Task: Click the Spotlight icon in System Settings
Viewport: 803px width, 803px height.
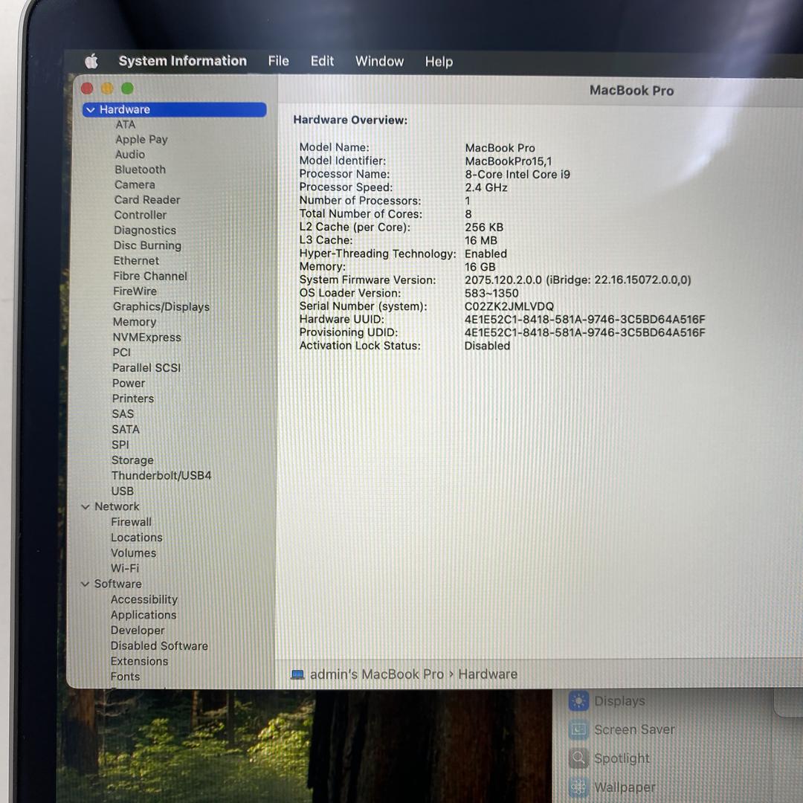Action: tap(578, 758)
